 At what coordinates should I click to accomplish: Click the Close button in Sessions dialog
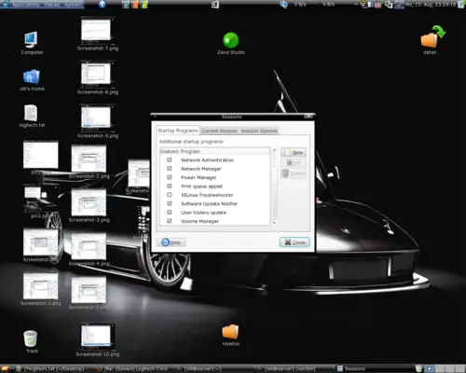tap(295, 242)
